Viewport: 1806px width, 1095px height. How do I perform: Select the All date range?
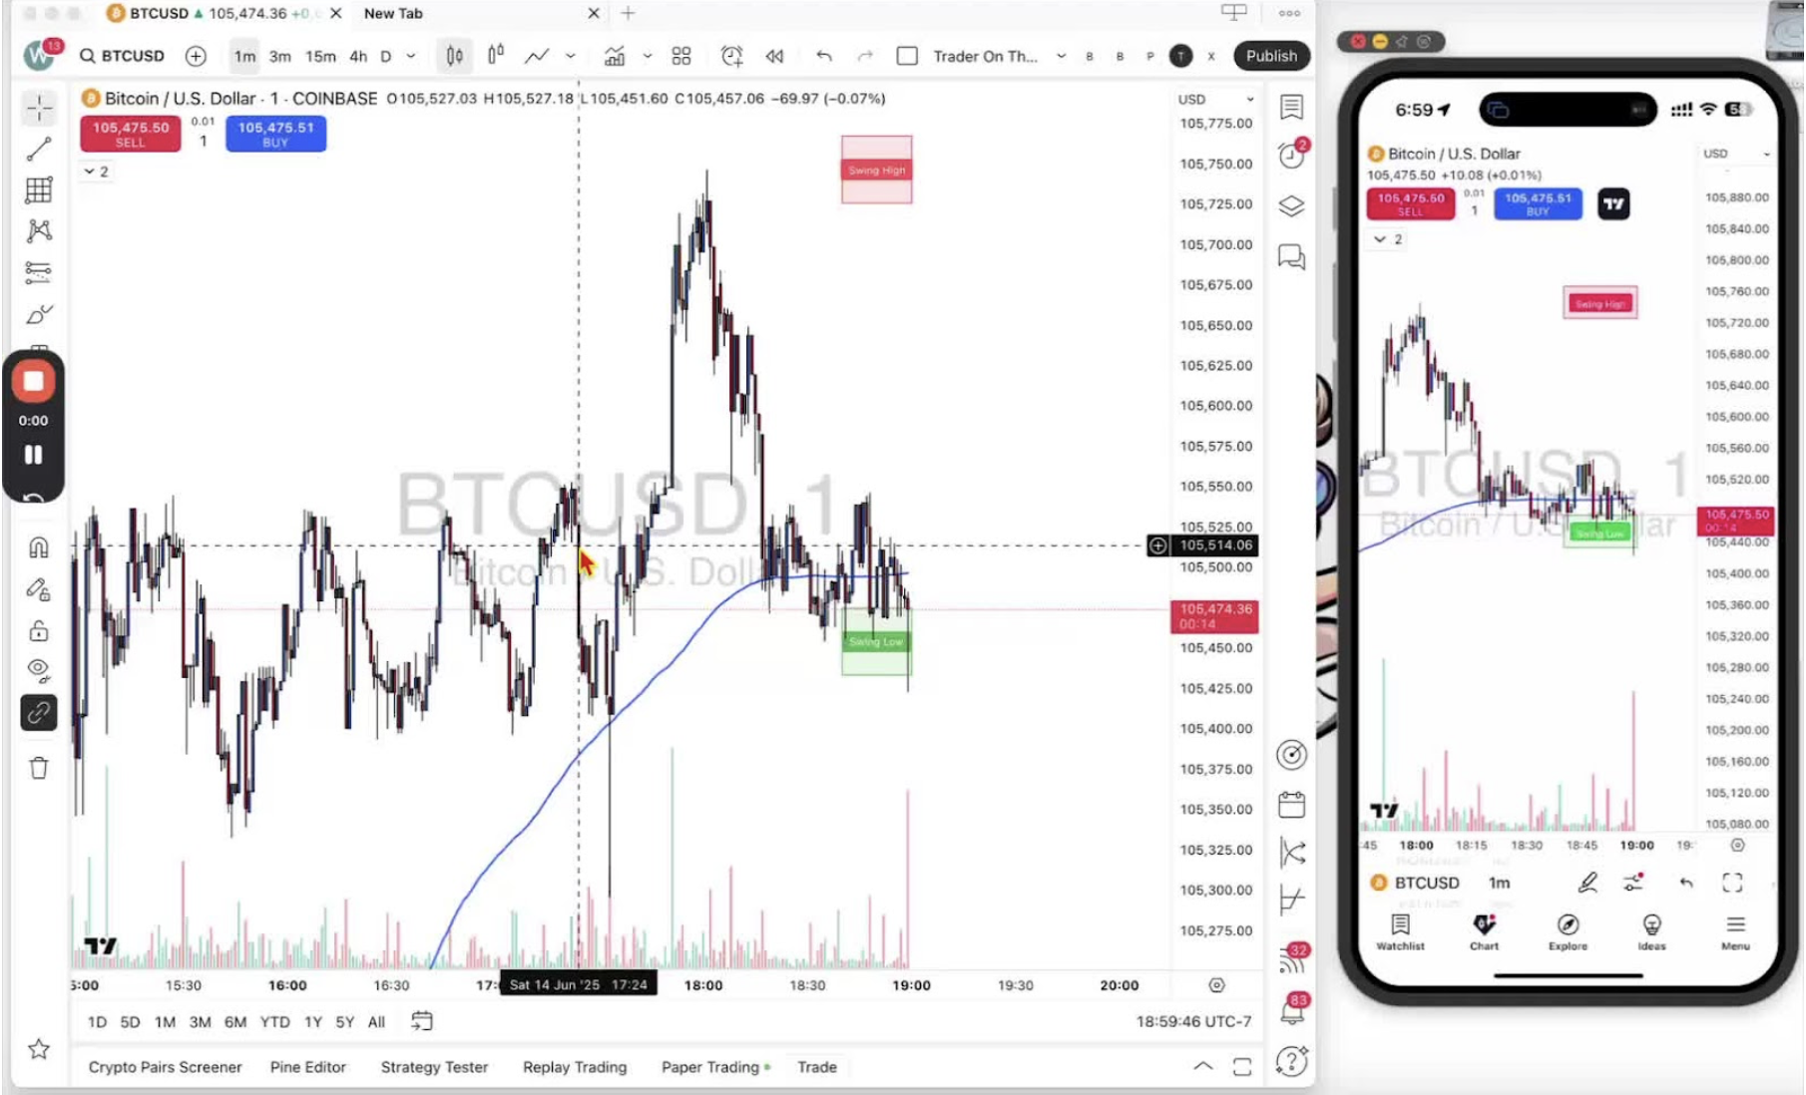click(376, 1021)
